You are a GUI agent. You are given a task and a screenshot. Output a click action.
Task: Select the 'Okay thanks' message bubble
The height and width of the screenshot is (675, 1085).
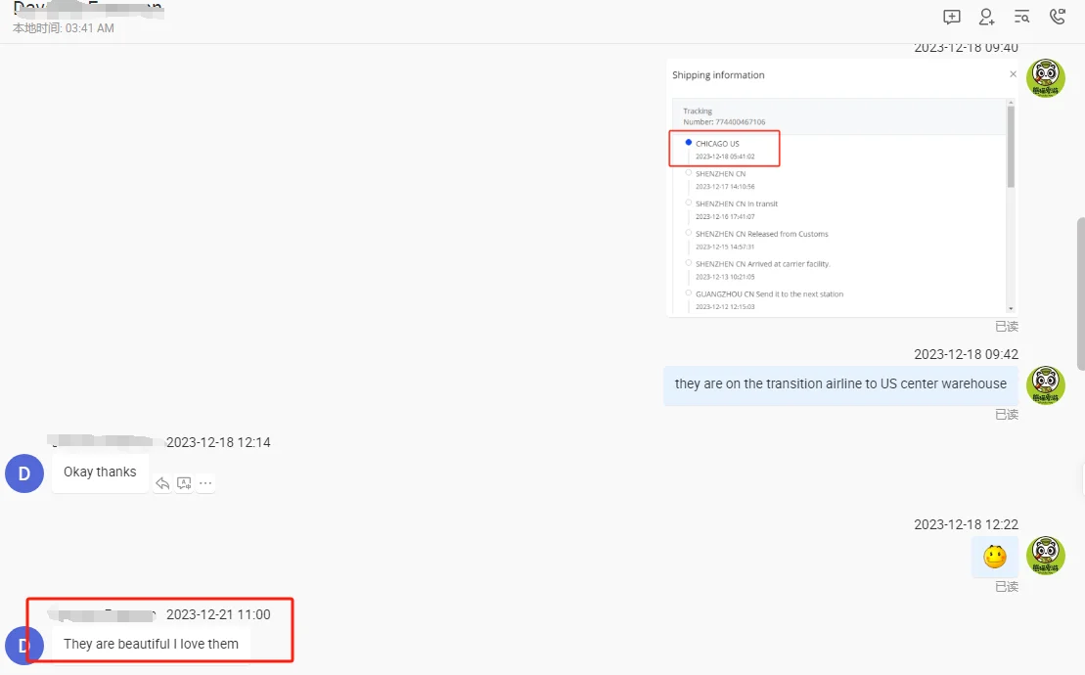101,472
